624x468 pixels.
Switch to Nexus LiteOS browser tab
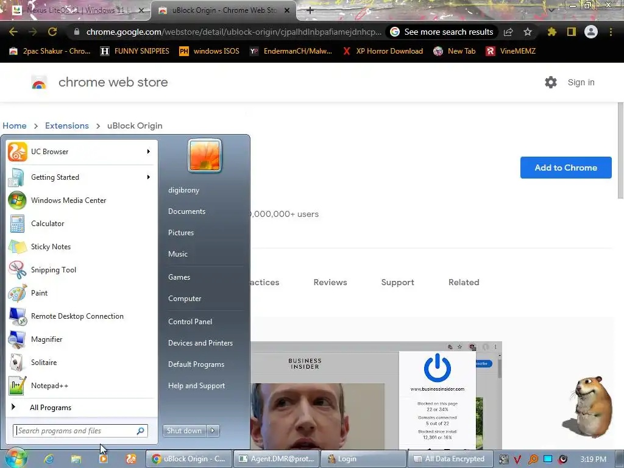pos(76,10)
